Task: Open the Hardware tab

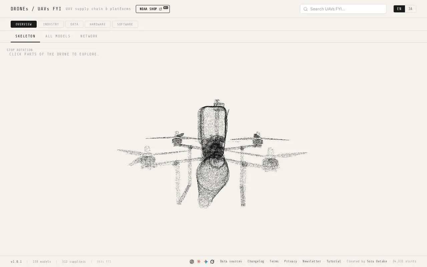Action: pos(98,24)
